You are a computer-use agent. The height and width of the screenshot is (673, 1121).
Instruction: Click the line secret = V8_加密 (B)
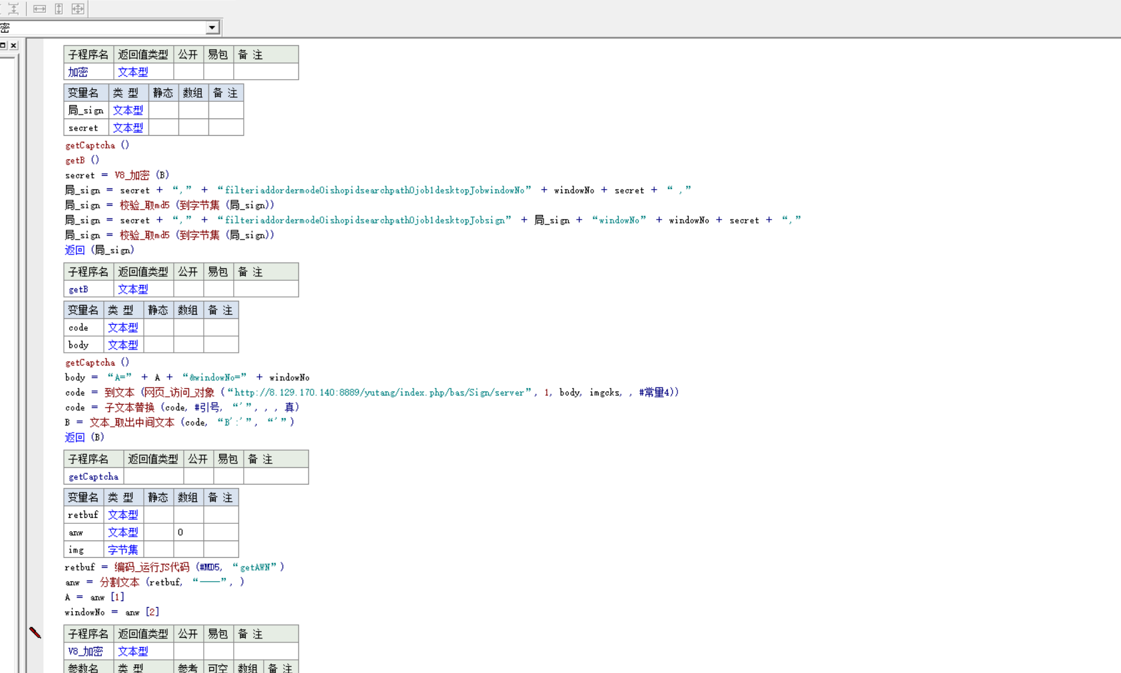pyautogui.click(x=117, y=175)
